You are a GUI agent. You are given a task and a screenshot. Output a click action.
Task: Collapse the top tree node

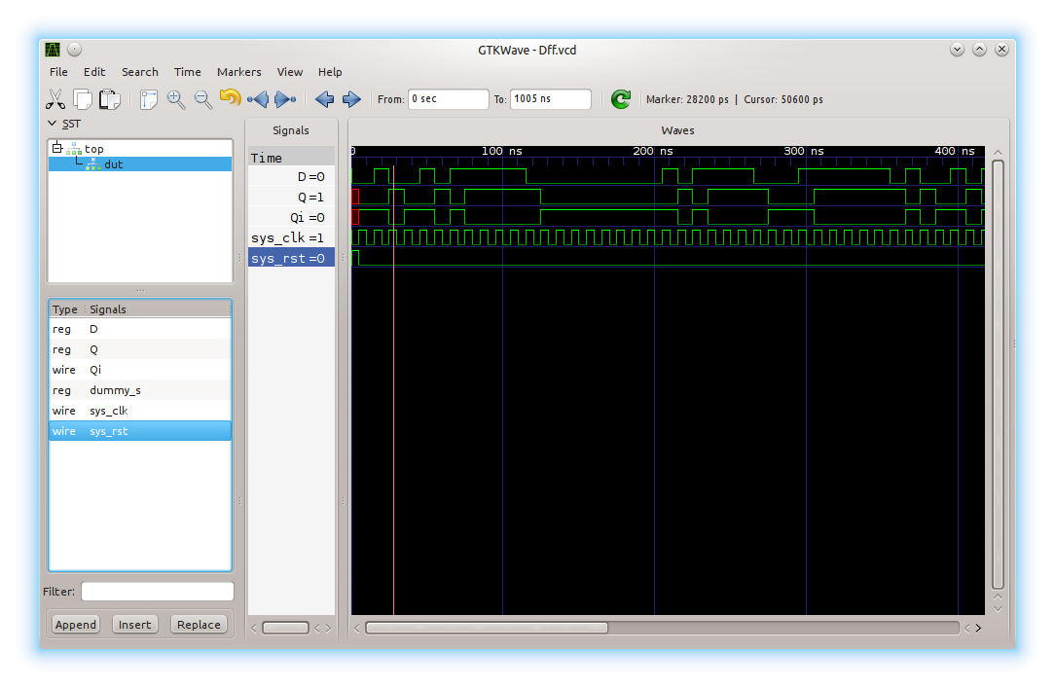tap(57, 148)
